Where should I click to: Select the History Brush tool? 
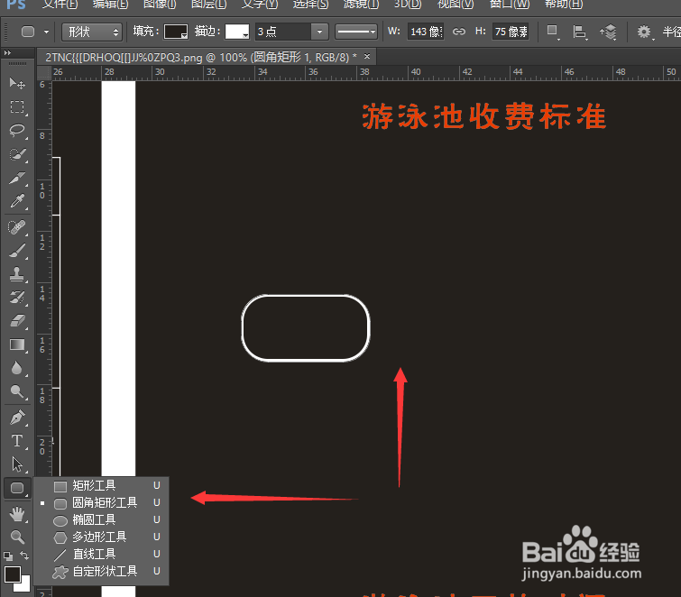pyautogui.click(x=17, y=298)
